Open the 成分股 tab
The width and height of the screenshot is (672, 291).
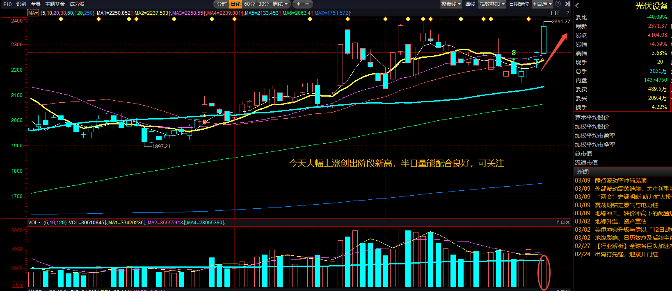pos(77,4)
